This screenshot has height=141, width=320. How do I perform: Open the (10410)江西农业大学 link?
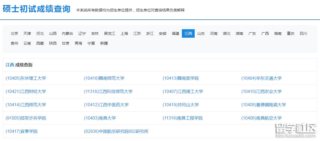point(262,91)
